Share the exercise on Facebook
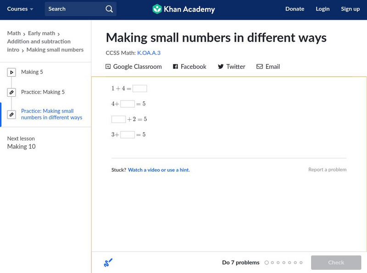 coord(191,67)
